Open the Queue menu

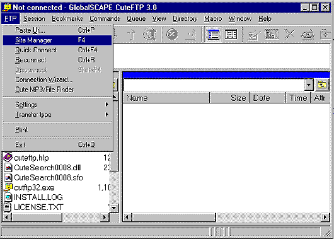[136, 19]
